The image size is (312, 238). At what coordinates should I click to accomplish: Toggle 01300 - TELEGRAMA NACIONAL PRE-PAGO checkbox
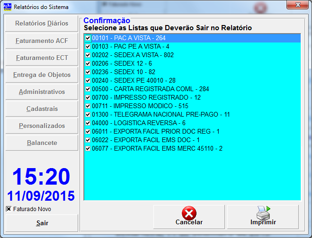point(88,115)
